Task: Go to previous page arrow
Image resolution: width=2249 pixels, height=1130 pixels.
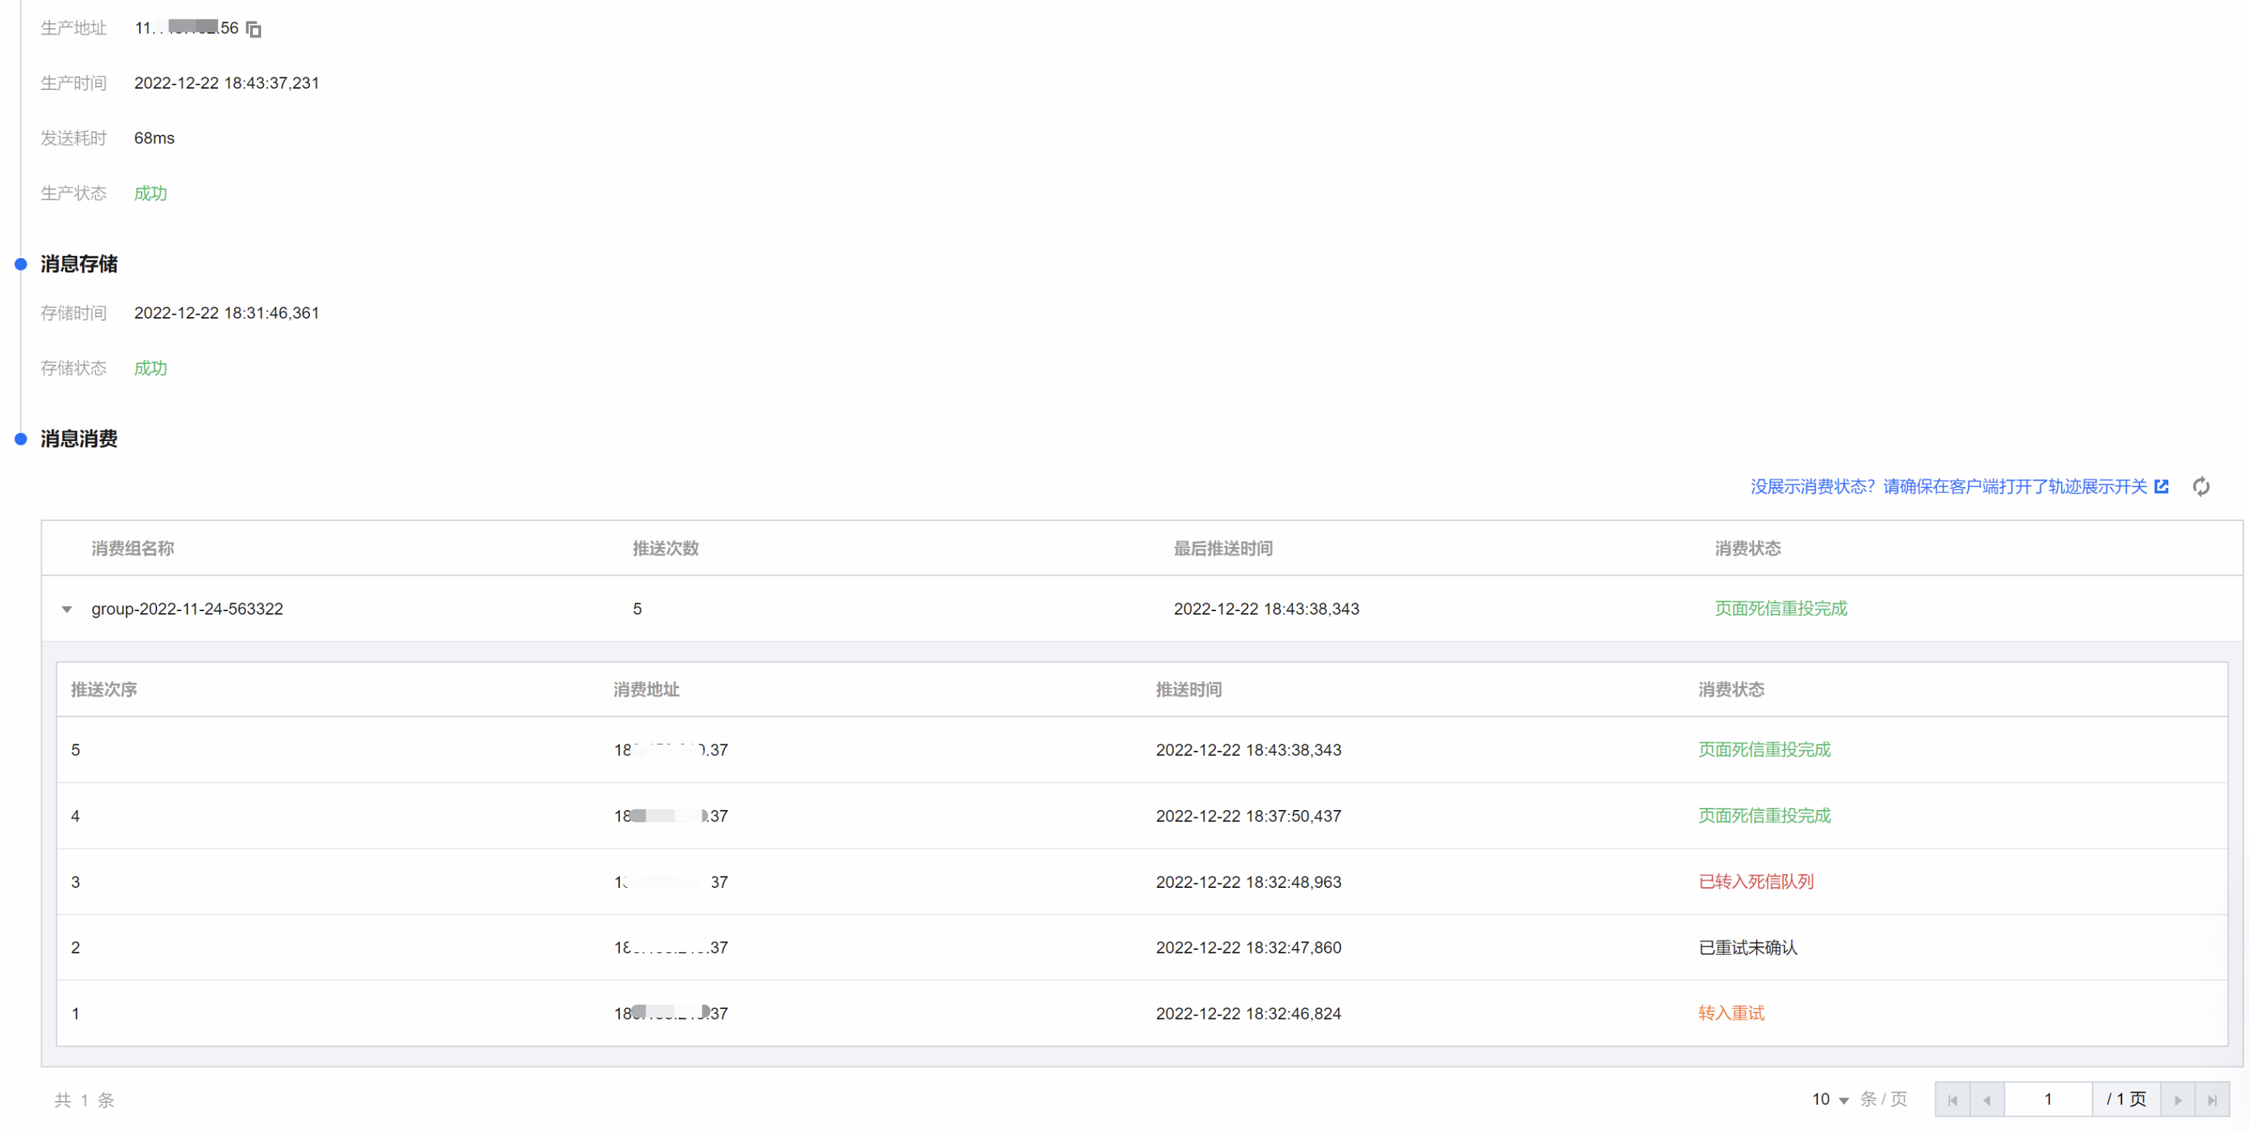Action: pos(1986,1100)
